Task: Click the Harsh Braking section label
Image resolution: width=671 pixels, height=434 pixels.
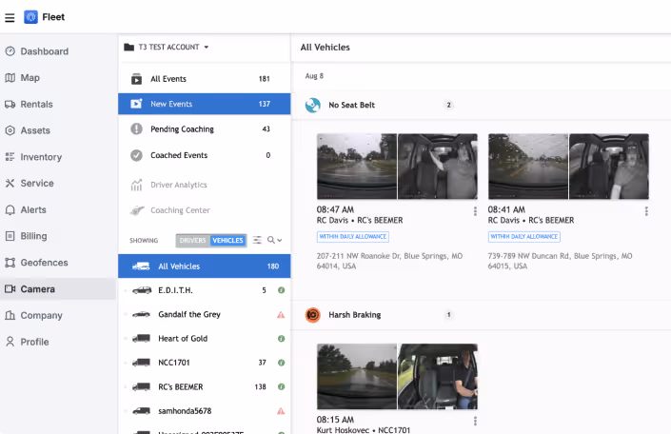Action: [x=355, y=315]
